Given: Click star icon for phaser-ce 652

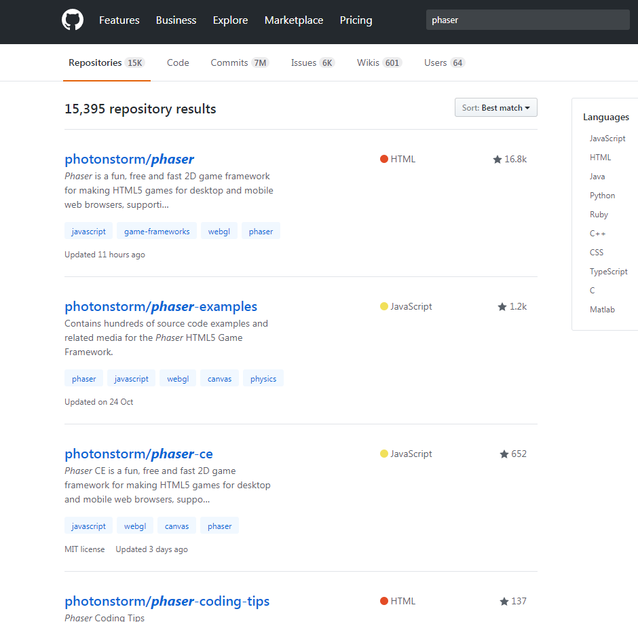Looking at the screenshot, I should tap(504, 454).
